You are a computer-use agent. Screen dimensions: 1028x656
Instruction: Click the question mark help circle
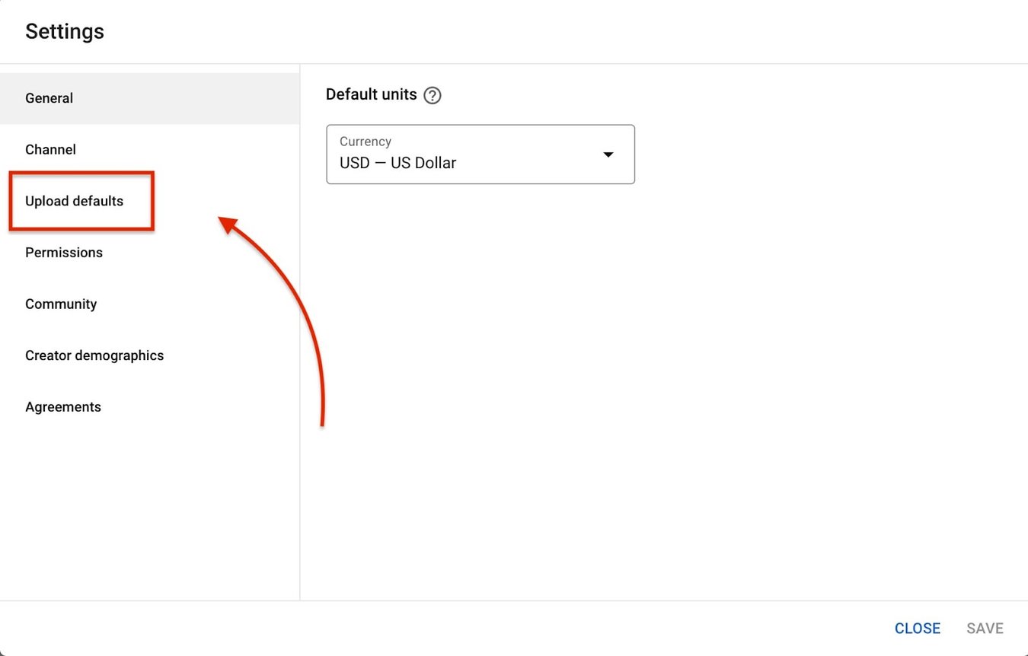click(432, 94)
